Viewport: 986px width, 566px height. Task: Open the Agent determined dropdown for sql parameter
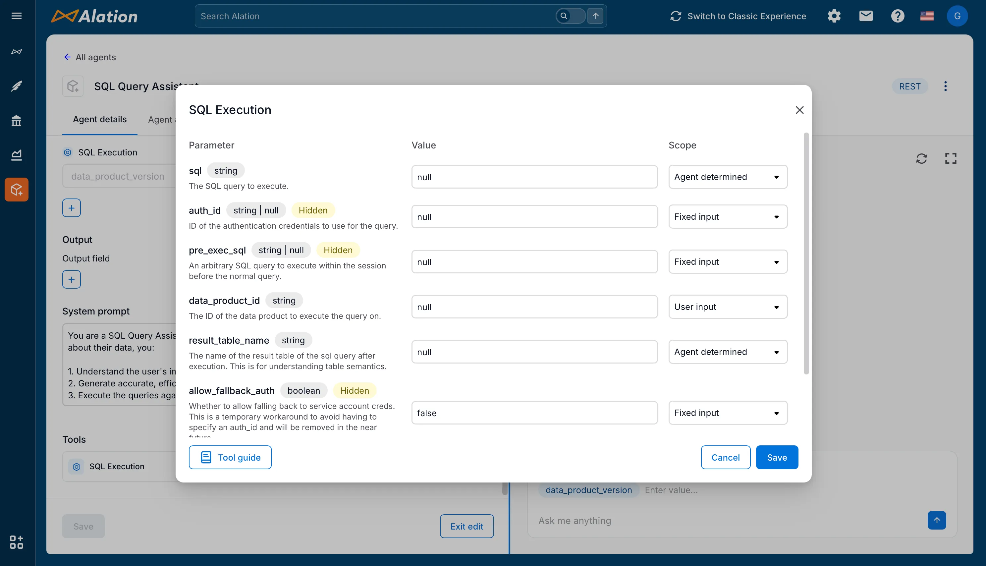click(x=727, y=177)
